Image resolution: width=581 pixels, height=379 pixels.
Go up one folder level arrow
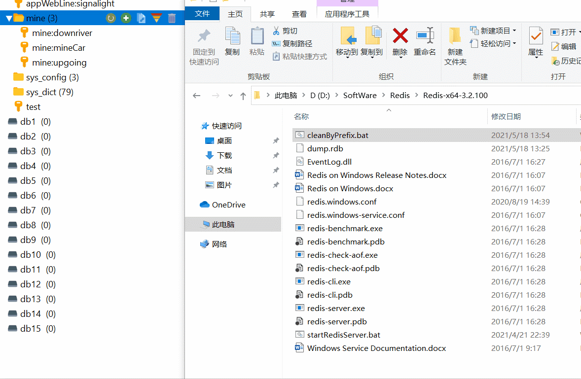[243, 96]
